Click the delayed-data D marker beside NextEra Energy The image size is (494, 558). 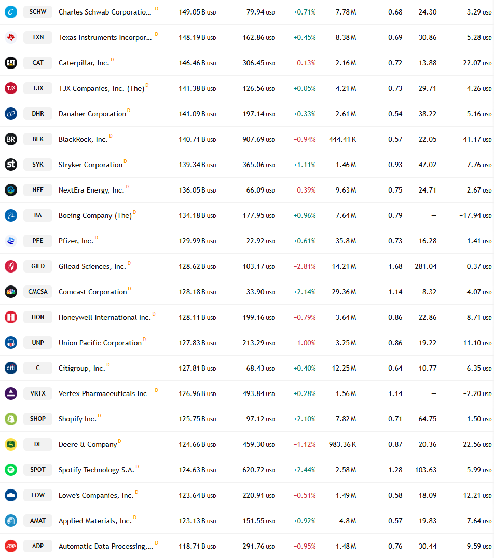(127, 186)
